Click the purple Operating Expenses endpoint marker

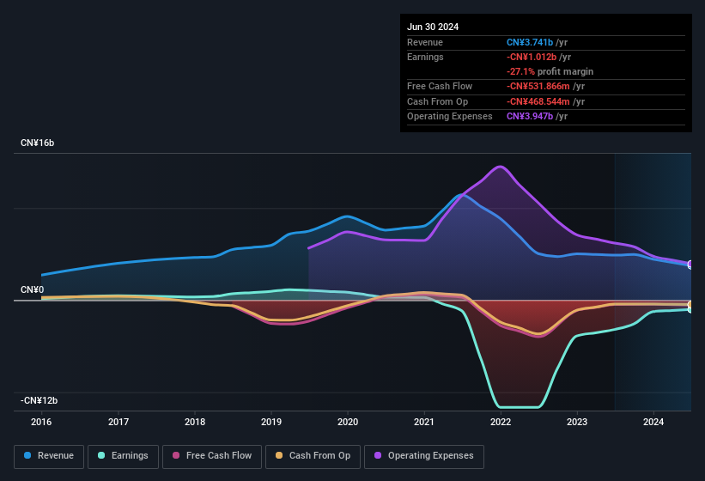tap(690, 264)
